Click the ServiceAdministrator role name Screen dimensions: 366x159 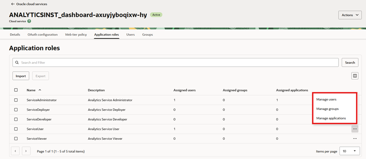(41, 100)
